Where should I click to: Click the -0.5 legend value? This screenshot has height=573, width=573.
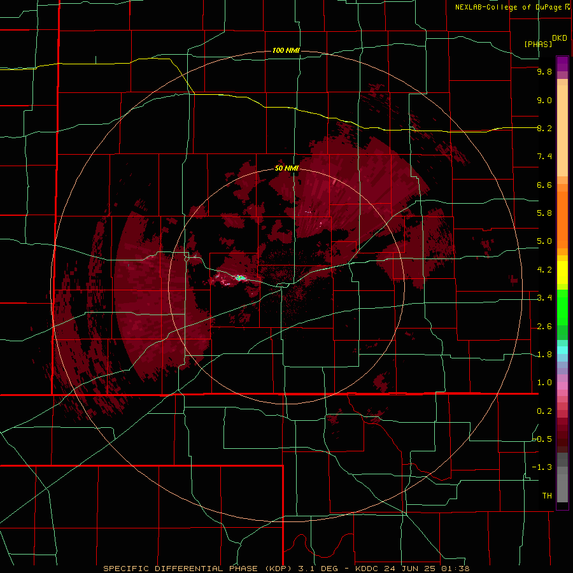pyautogui.click(x=542, y=439)
